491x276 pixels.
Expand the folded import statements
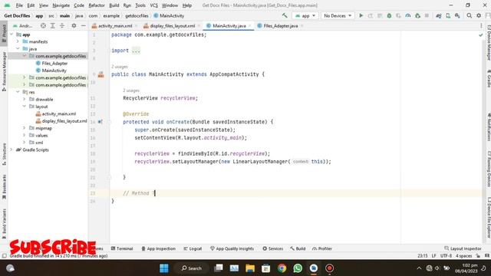pyautogui.click(x=136, y=51)
